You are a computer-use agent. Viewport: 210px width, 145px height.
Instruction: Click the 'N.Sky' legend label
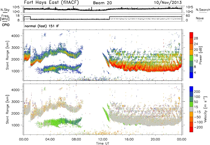5,10
